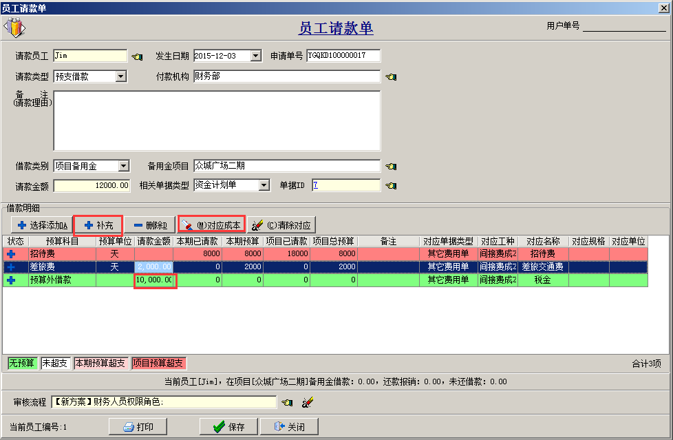Open the 借款类别 dropdown
This screenshot has height=440, width=673.
click(122, 165)
